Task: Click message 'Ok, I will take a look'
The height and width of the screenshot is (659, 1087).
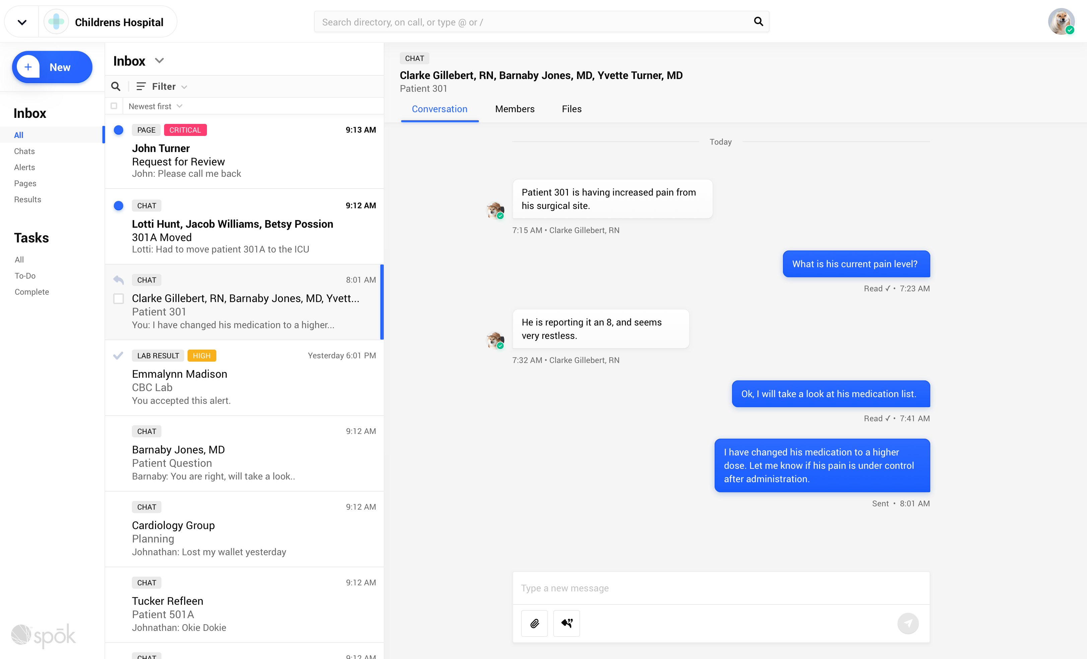Action: (831, 394)
